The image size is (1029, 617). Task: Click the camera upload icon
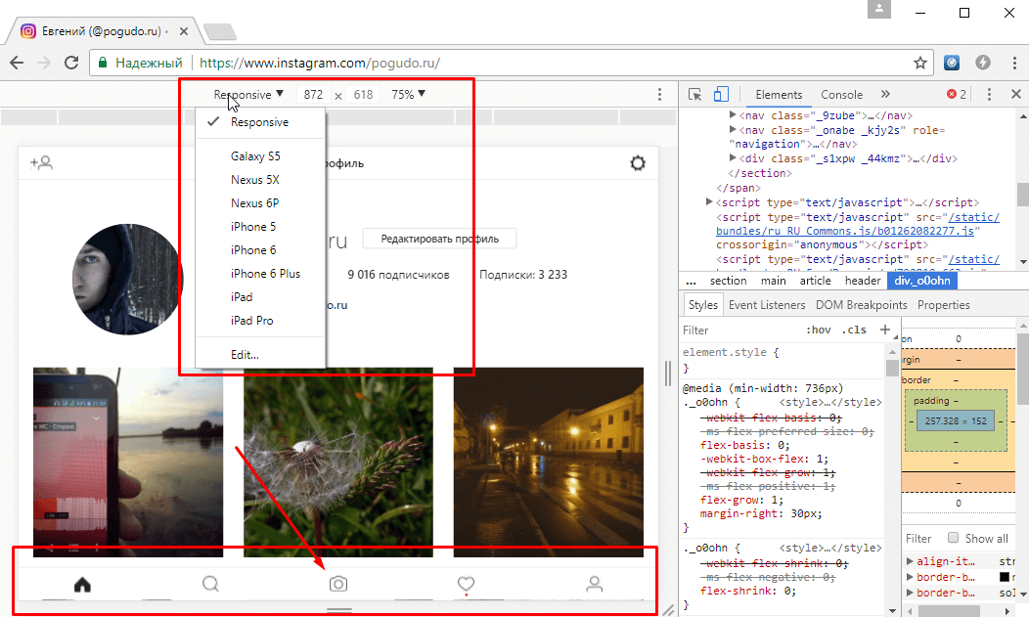click(x=338, y=584)
